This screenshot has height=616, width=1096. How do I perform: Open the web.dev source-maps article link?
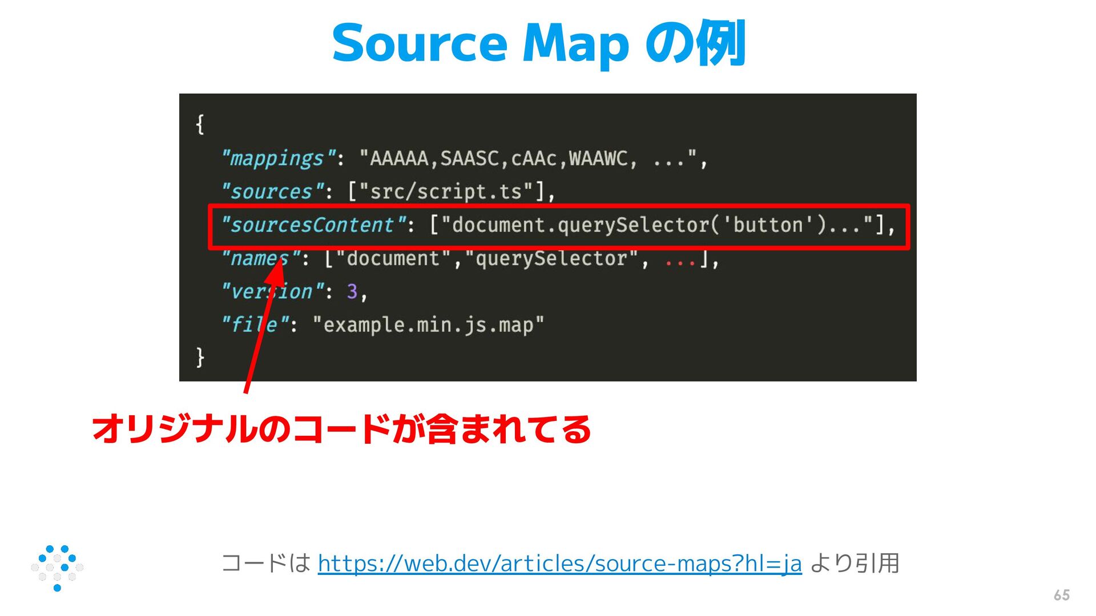coord(559,564)
